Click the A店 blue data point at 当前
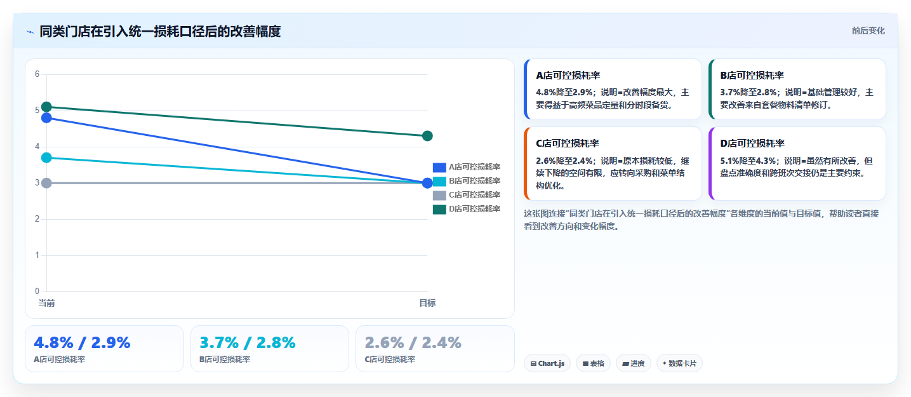This screenshot has width=911, height=397. pyautogui.click(x=46, y=118)
